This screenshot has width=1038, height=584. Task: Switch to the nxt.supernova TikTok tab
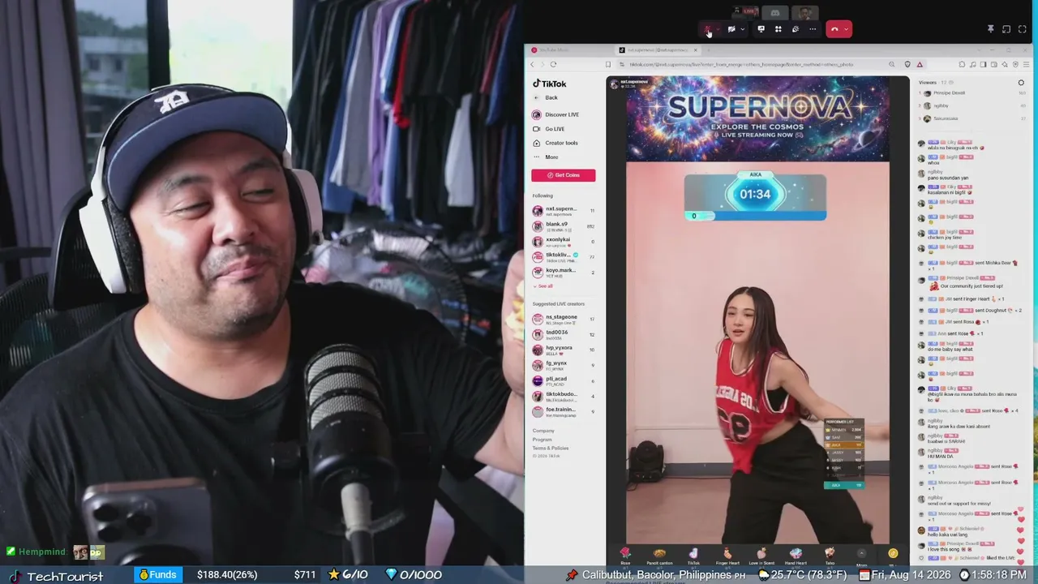658,50
